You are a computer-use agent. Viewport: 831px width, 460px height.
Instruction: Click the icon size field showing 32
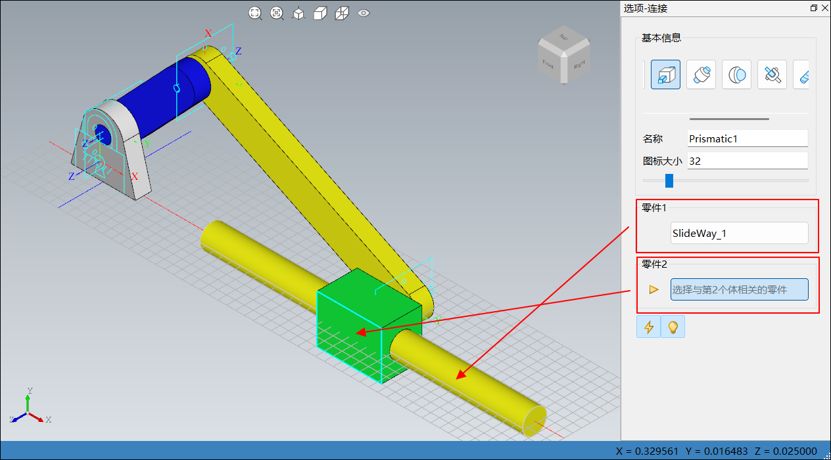[x=747, y=161]
